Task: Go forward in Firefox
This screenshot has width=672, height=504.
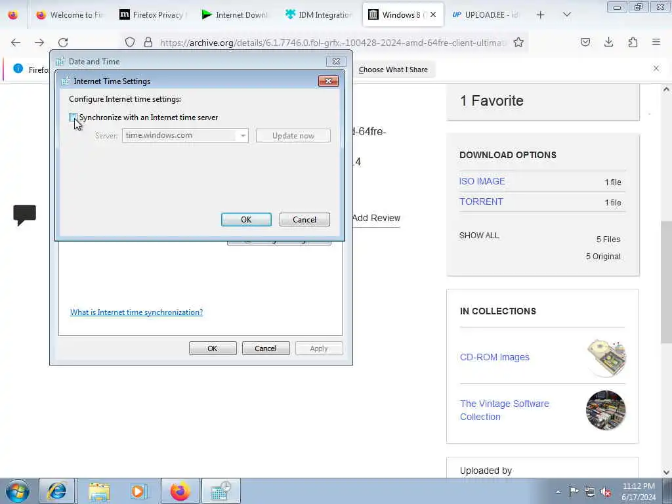Action: tap(39, 43)
